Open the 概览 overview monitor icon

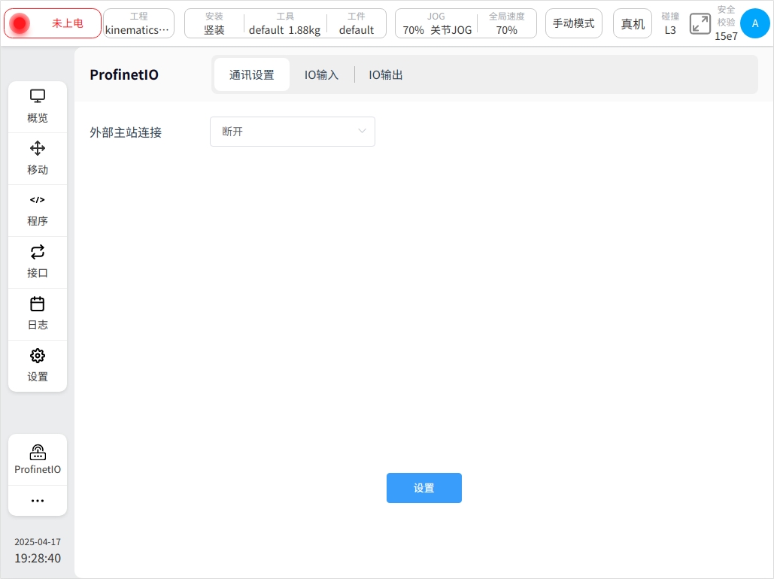[38, 97]
